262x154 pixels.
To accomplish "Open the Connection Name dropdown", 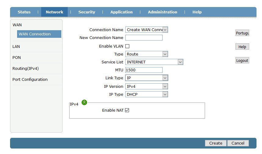I will 146,30.
